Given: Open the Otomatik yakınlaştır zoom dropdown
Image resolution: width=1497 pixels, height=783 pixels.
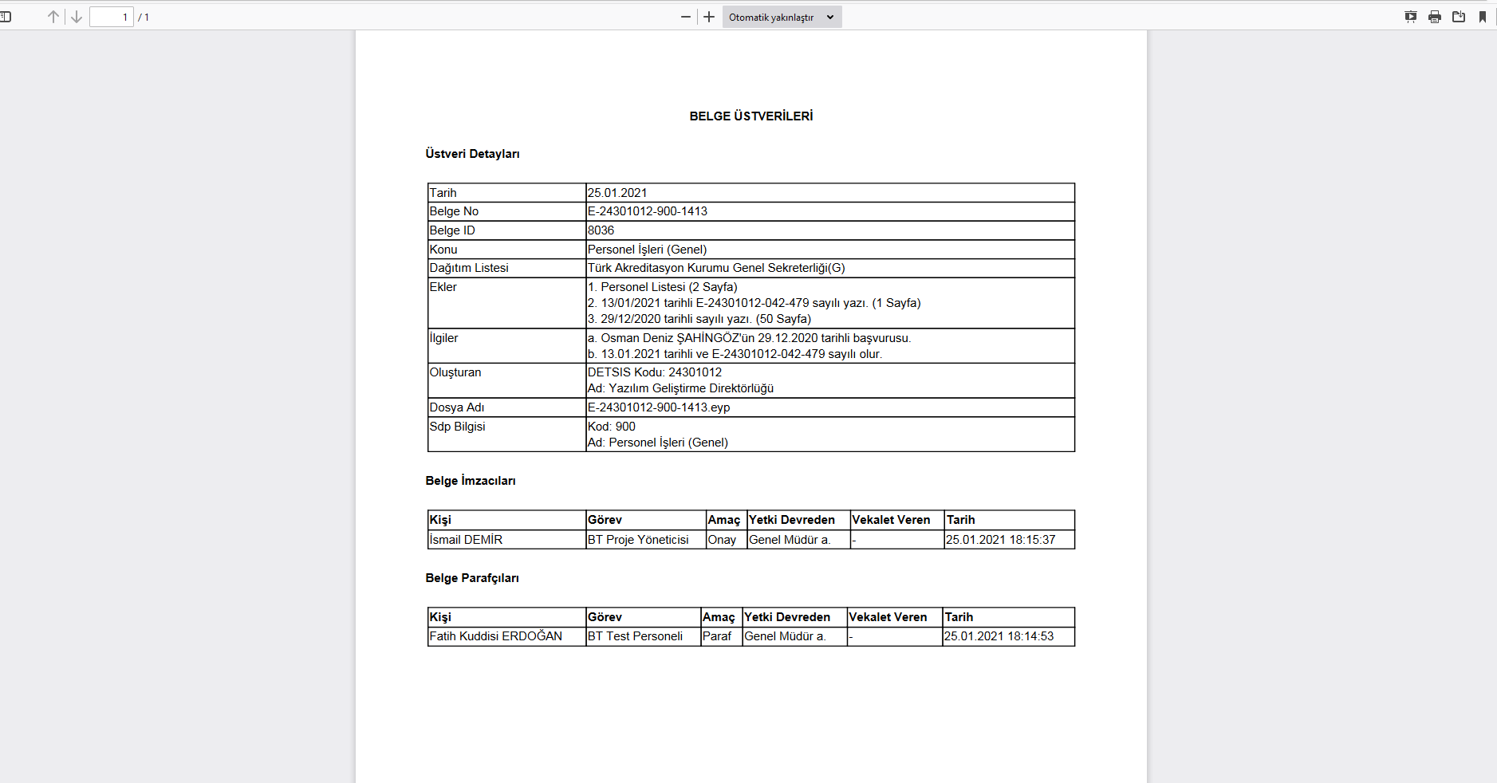Looking at the screenshot, I should (x=781, y=17).
